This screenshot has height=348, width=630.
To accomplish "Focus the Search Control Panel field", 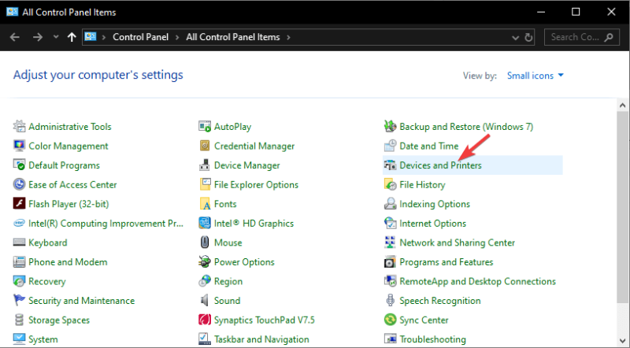I will point(582,37).
